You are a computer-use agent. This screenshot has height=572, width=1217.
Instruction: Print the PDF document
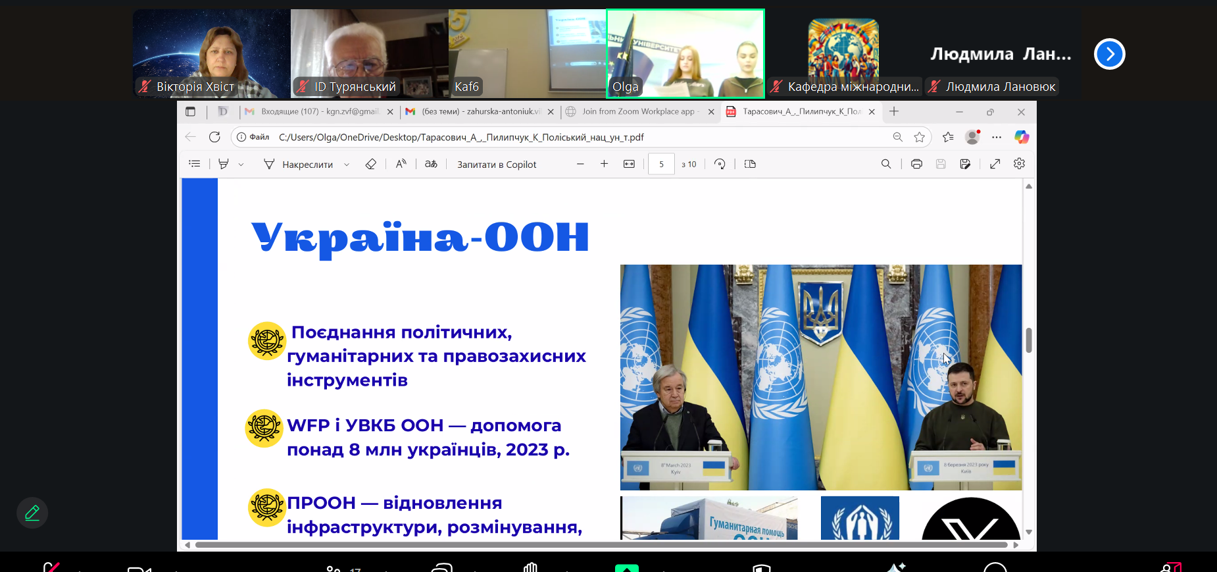[x=916, y=164]
